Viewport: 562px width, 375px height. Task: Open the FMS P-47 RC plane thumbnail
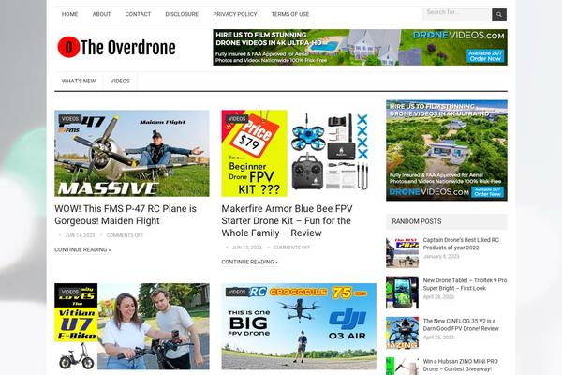(x=132, y=153)
